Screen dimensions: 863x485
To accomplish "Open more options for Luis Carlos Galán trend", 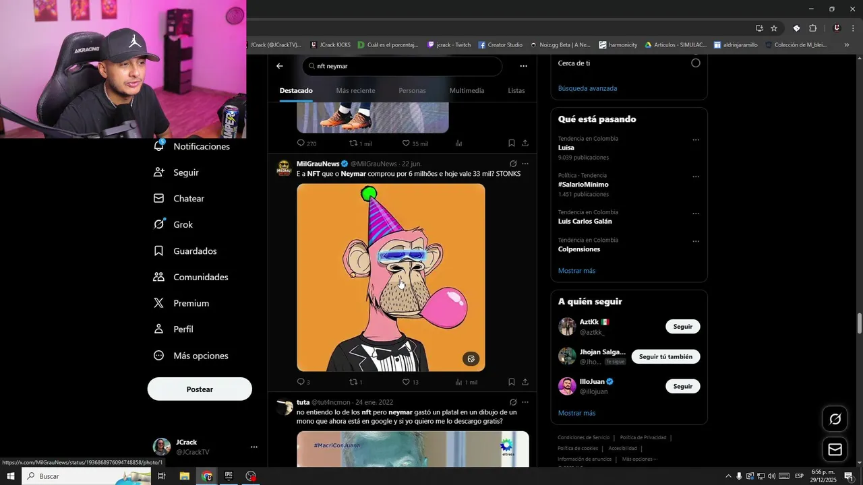I will tap(696, 214).
